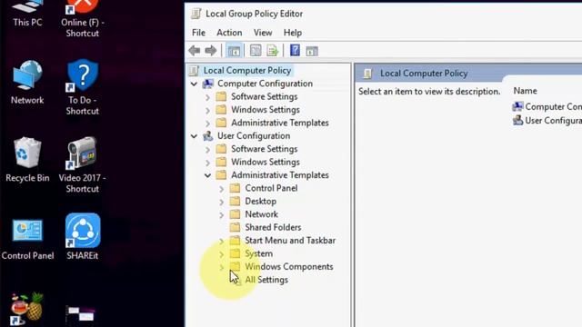Click Computer Configuration icon in tree
Viewport: 582px width, 327px height.
coord(208,84)
